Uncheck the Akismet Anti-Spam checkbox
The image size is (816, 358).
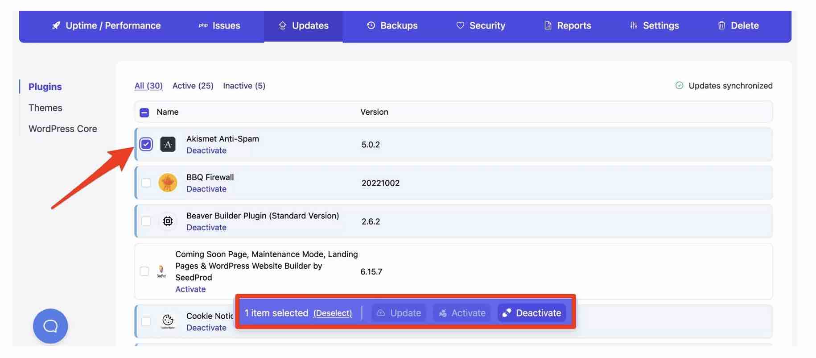click(x=146, y=144)
